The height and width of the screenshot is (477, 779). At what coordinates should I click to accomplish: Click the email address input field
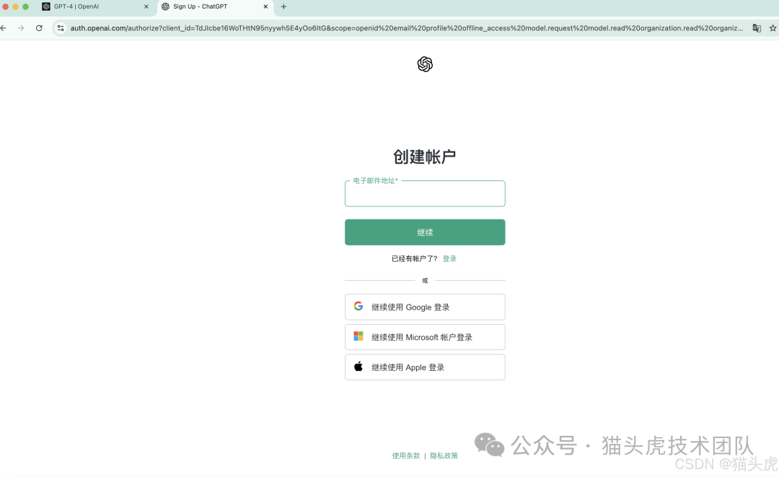(x=425, y=194)
